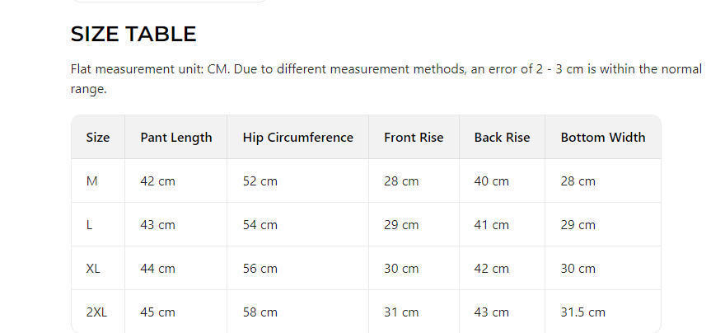Image resolution: width=725 pixels, height=333 pixels.
Task: Click the 2XL size row label
Action: (96, 312)
